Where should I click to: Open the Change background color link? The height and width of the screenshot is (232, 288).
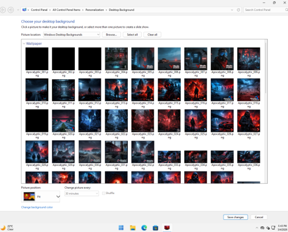(x=37, y=207)
